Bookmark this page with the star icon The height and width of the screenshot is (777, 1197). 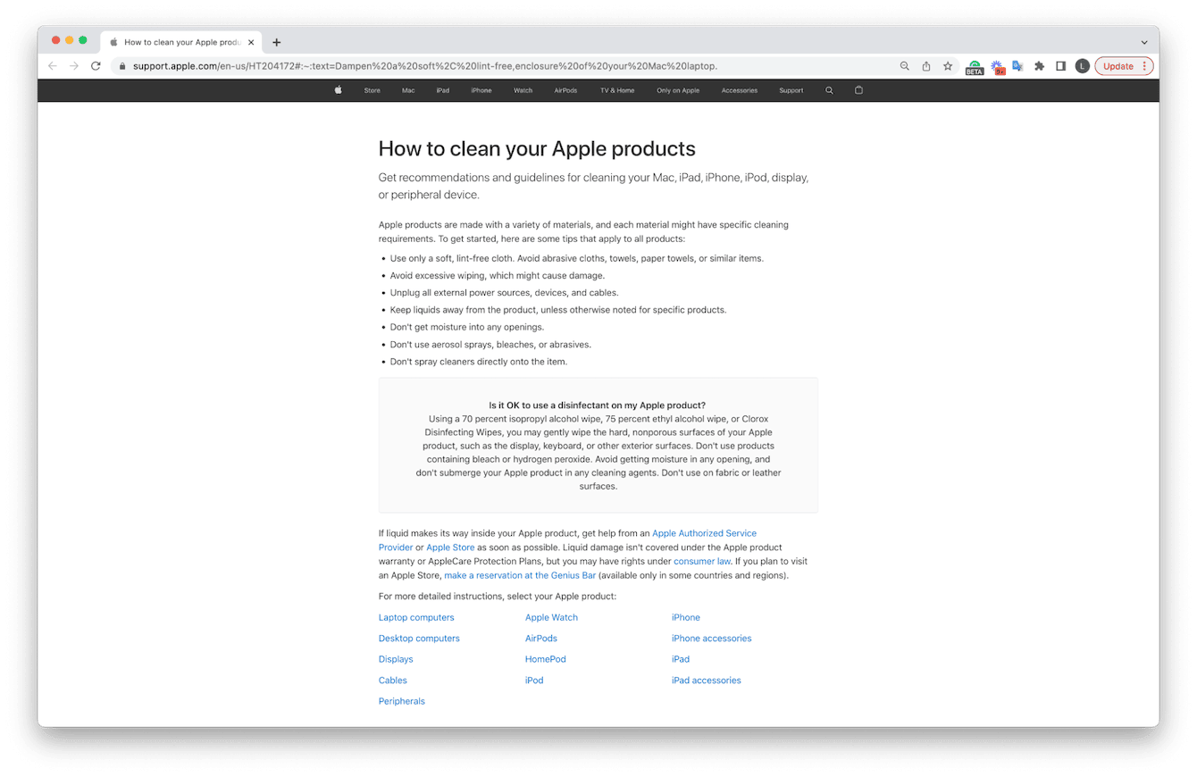947,65
